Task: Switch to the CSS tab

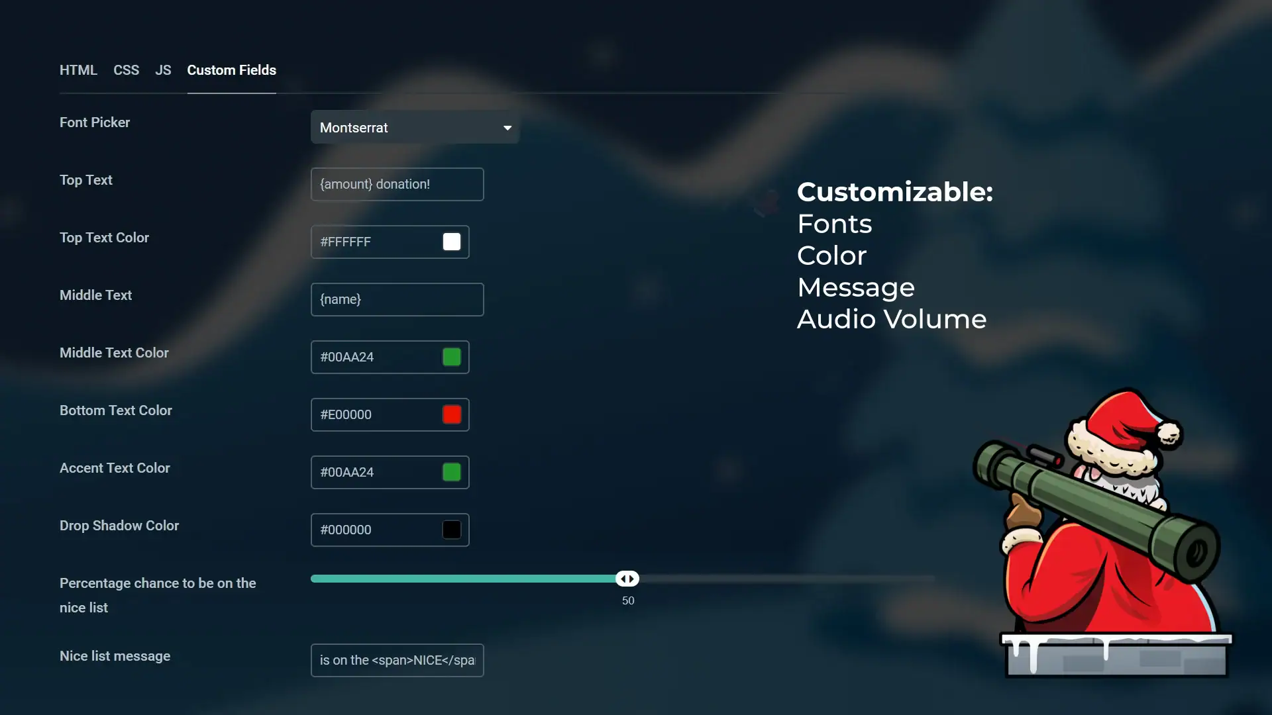Action: click(x=126, y=70)
